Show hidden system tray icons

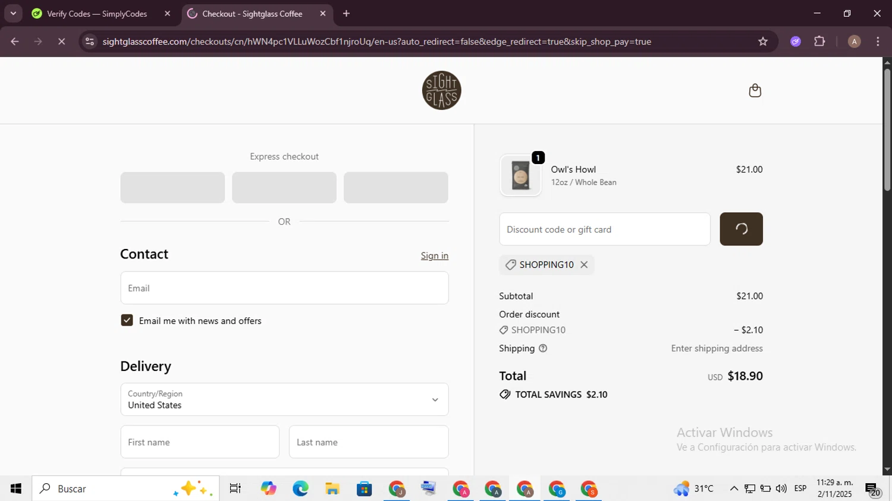(734, 489)
